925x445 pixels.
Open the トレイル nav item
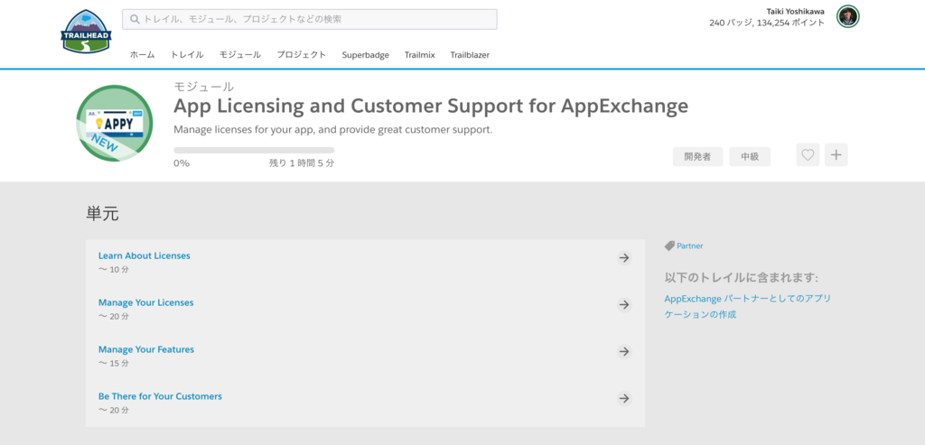pyautogui.click(x=187, y=55)
